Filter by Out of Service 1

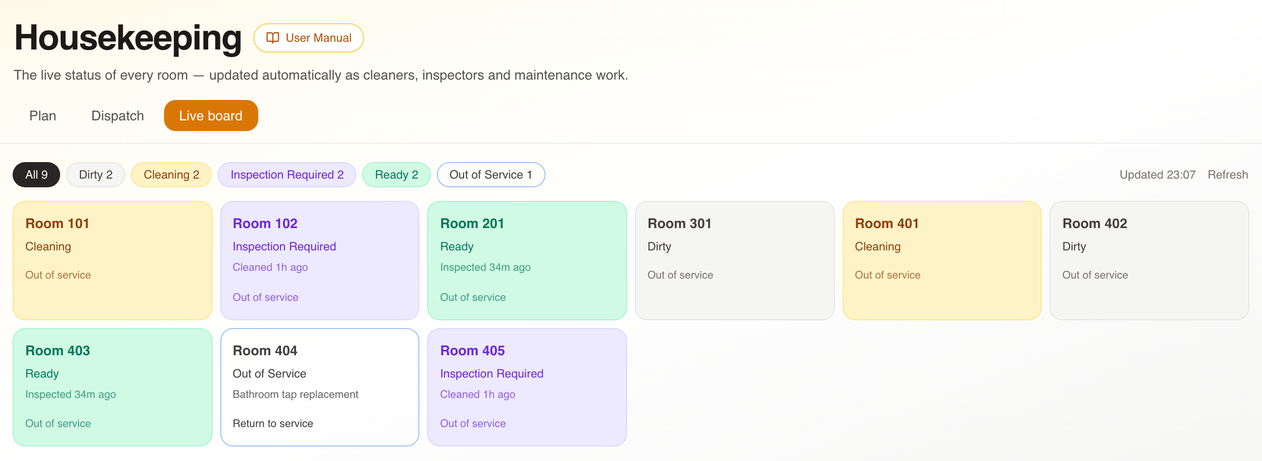click(491, 175)
